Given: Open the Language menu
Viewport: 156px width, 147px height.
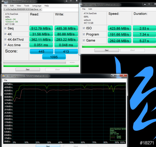Looking at the screenshot, I should (37, 5).
